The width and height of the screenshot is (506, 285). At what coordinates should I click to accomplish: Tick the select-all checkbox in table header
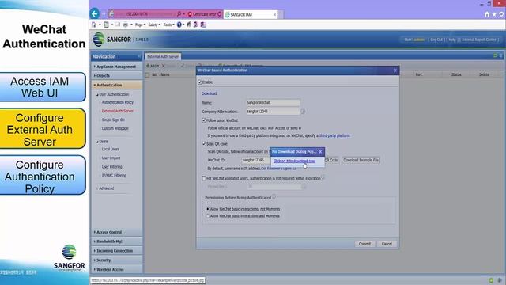(x=148, y=74)
